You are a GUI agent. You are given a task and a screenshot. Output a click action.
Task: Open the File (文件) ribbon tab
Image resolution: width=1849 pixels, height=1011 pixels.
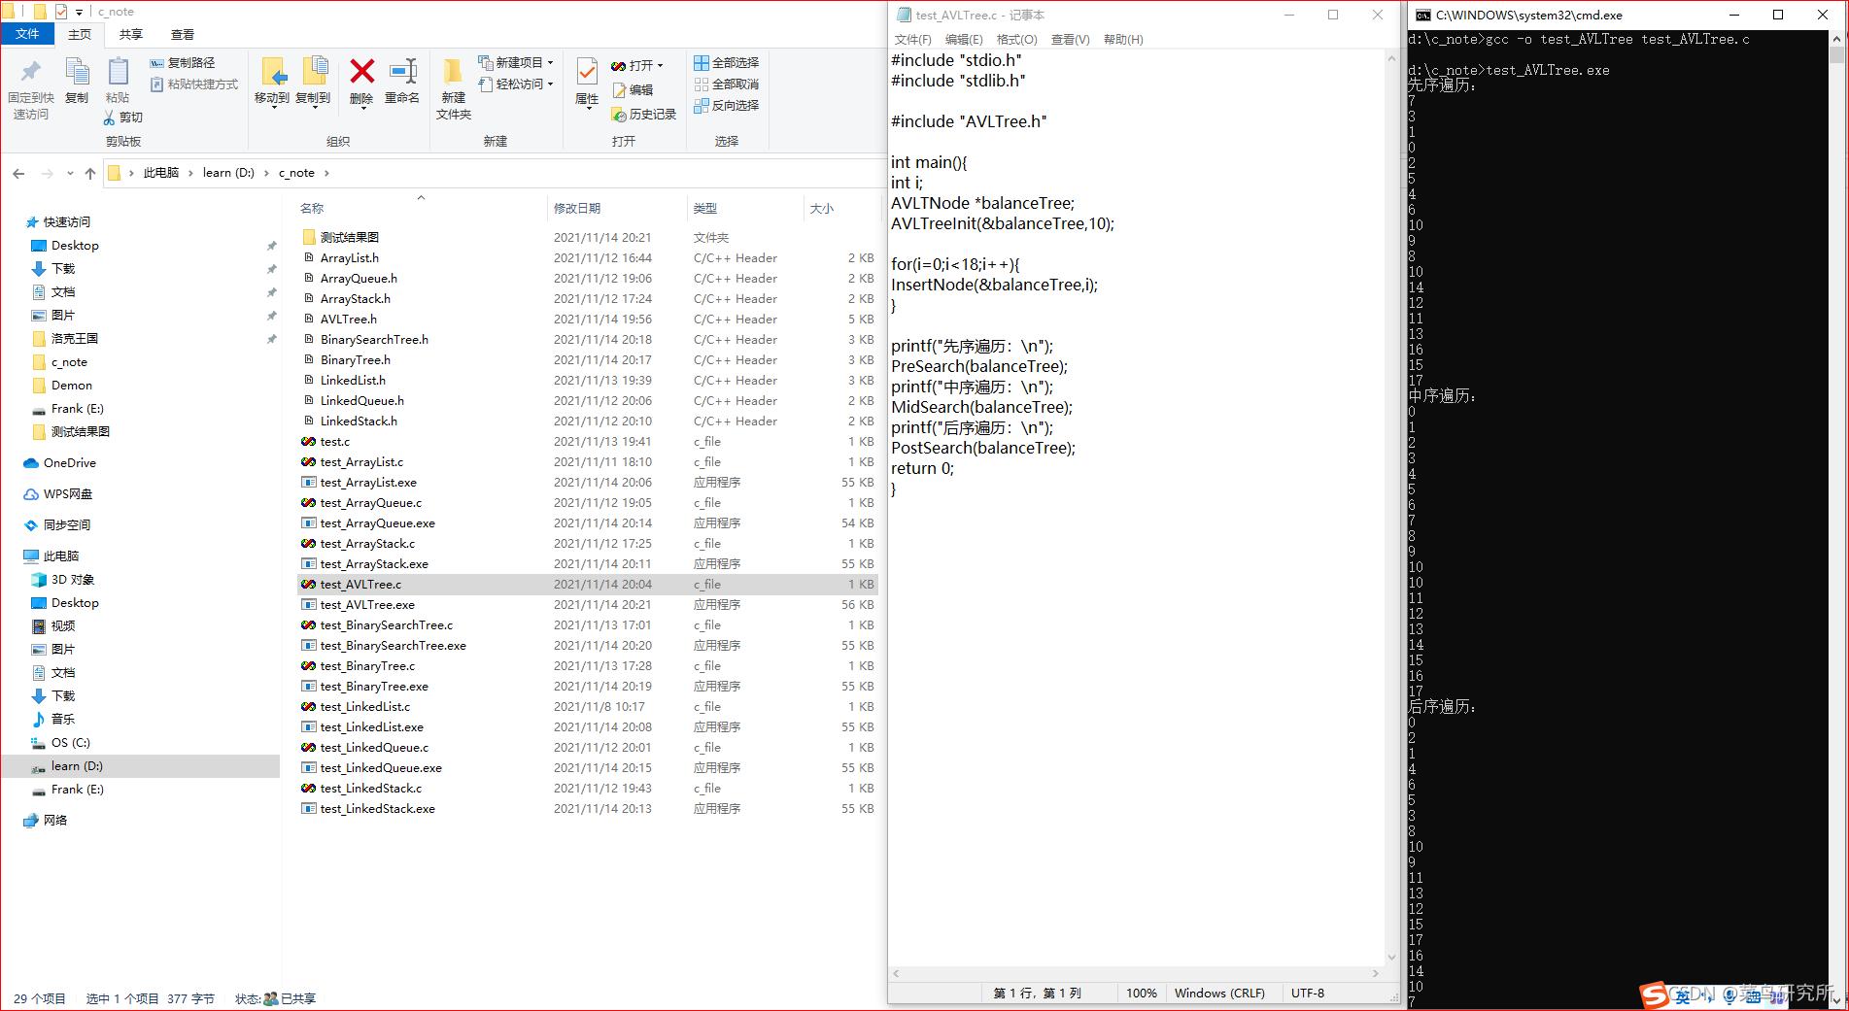tap(27, 34)
